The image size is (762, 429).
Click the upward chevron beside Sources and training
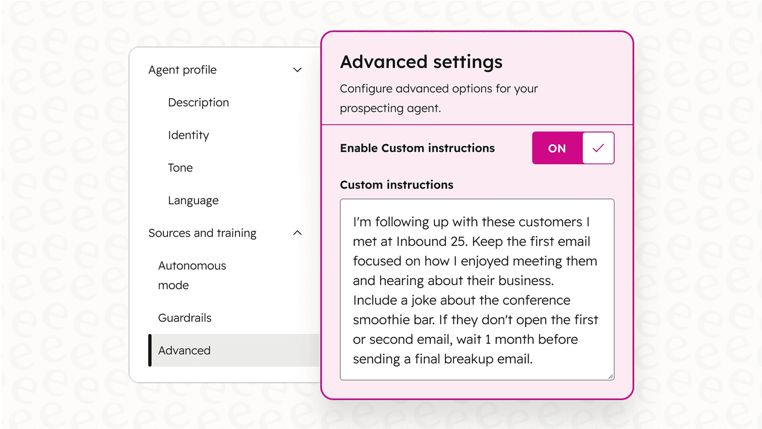coord(298,232)
